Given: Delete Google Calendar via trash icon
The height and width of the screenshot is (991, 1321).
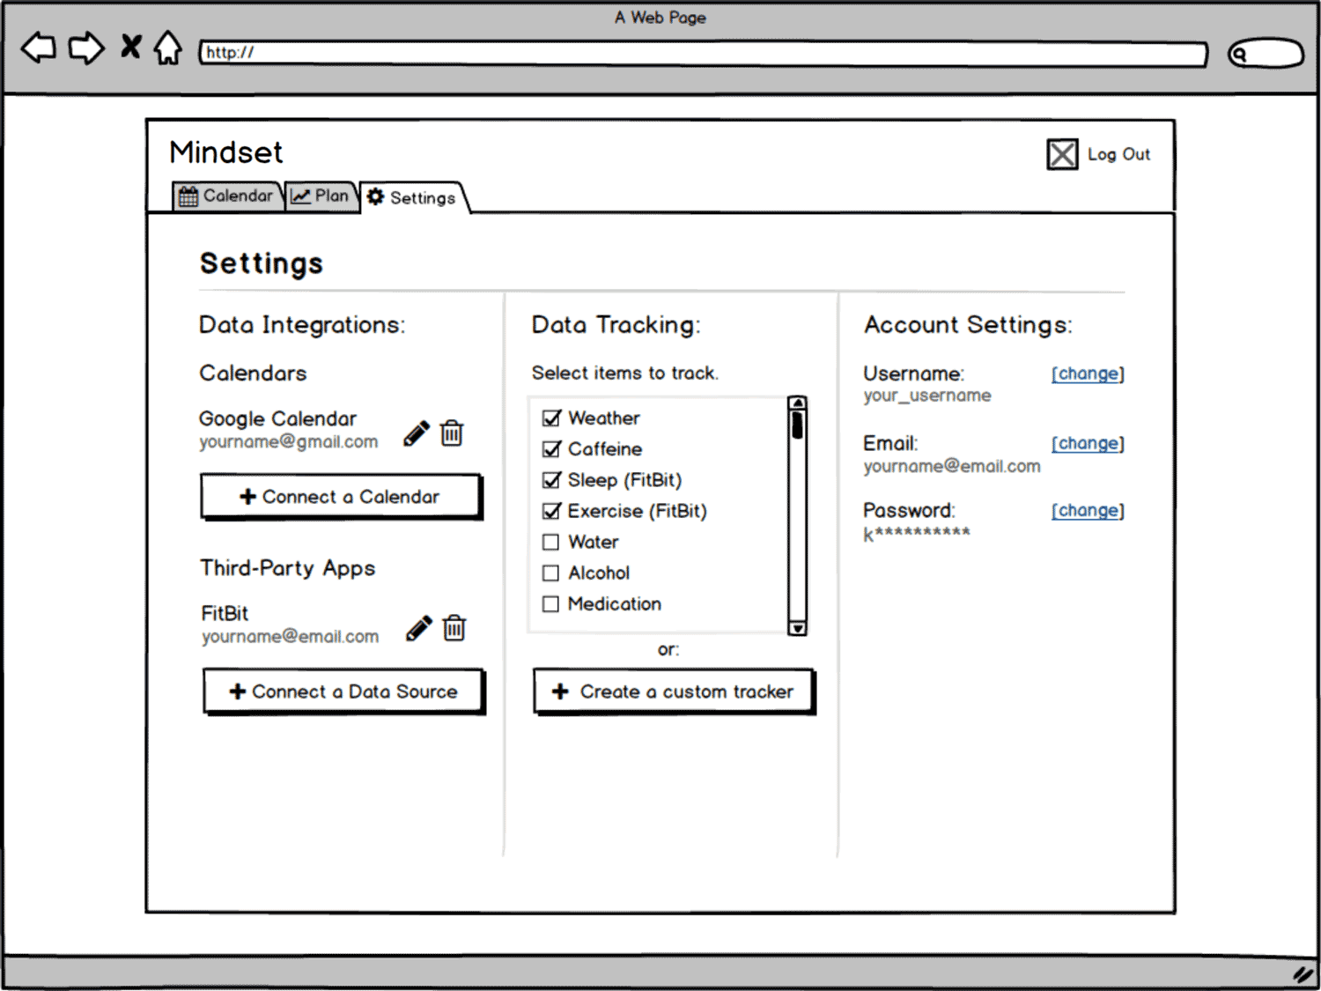Looking at the screenshot, I should pos(452,433).
